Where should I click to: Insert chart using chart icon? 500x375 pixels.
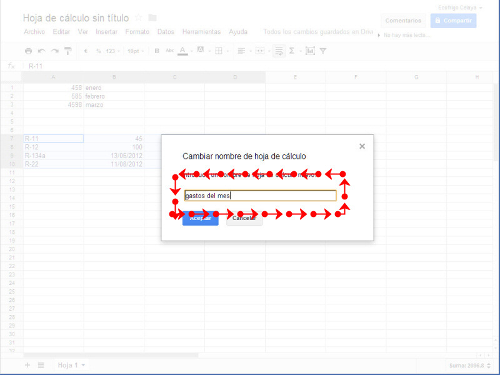click(310, 51)
